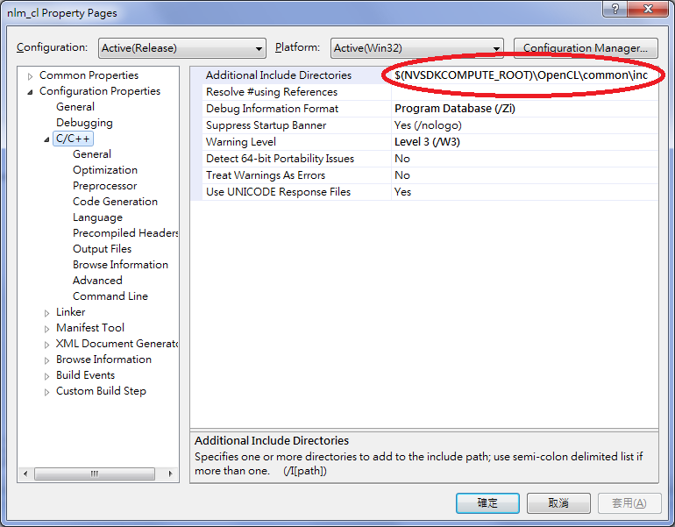Screen dimensions: 675x527
Task: Open the Language settings page
Action: click(x=97, y=217)
